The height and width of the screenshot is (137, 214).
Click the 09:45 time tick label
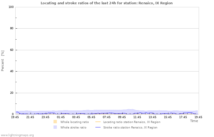pos(122,117)
